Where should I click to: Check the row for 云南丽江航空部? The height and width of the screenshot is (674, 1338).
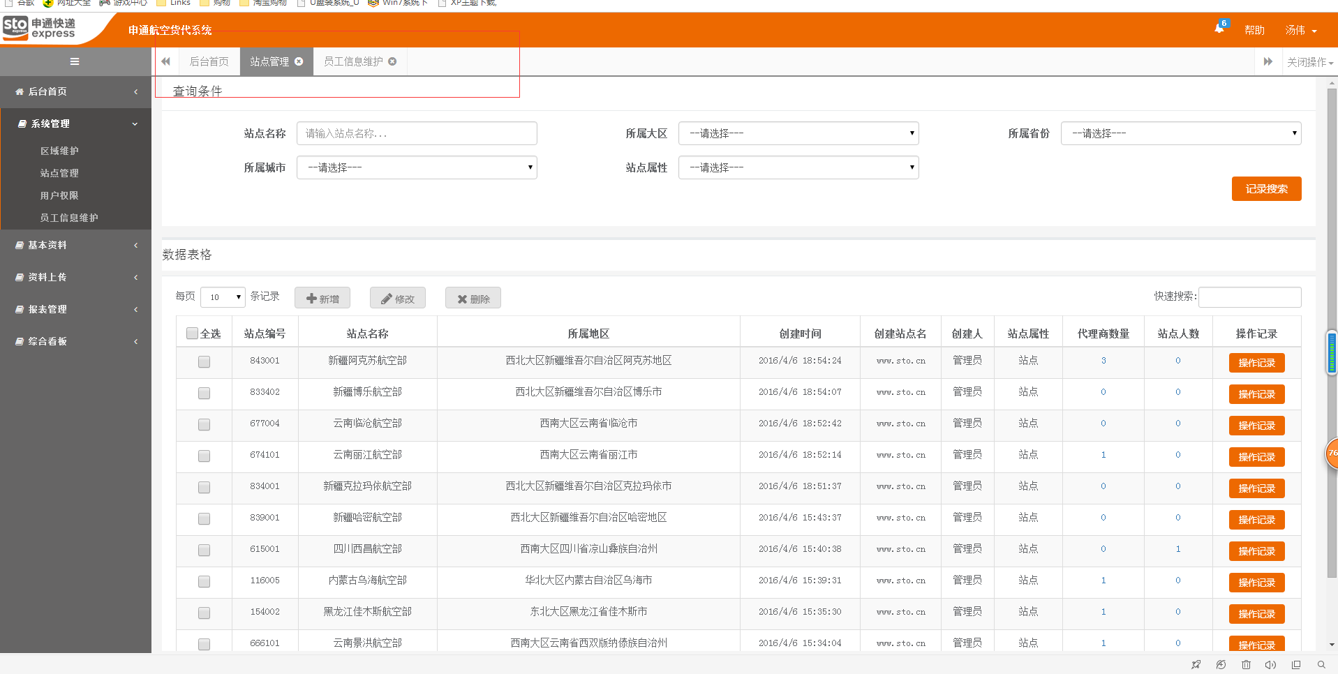[204, 456]
